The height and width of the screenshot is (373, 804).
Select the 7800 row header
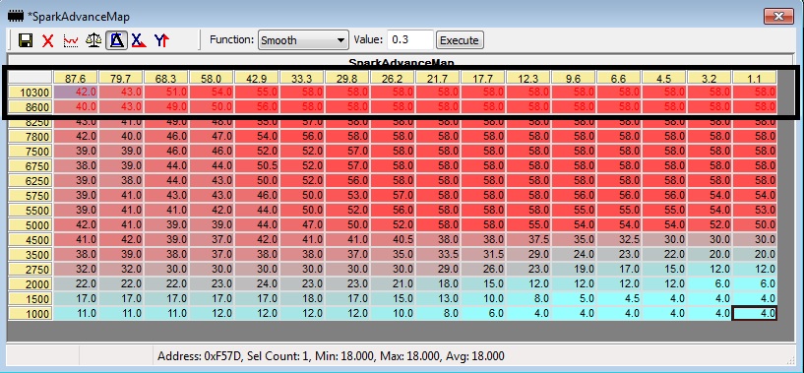31,137
